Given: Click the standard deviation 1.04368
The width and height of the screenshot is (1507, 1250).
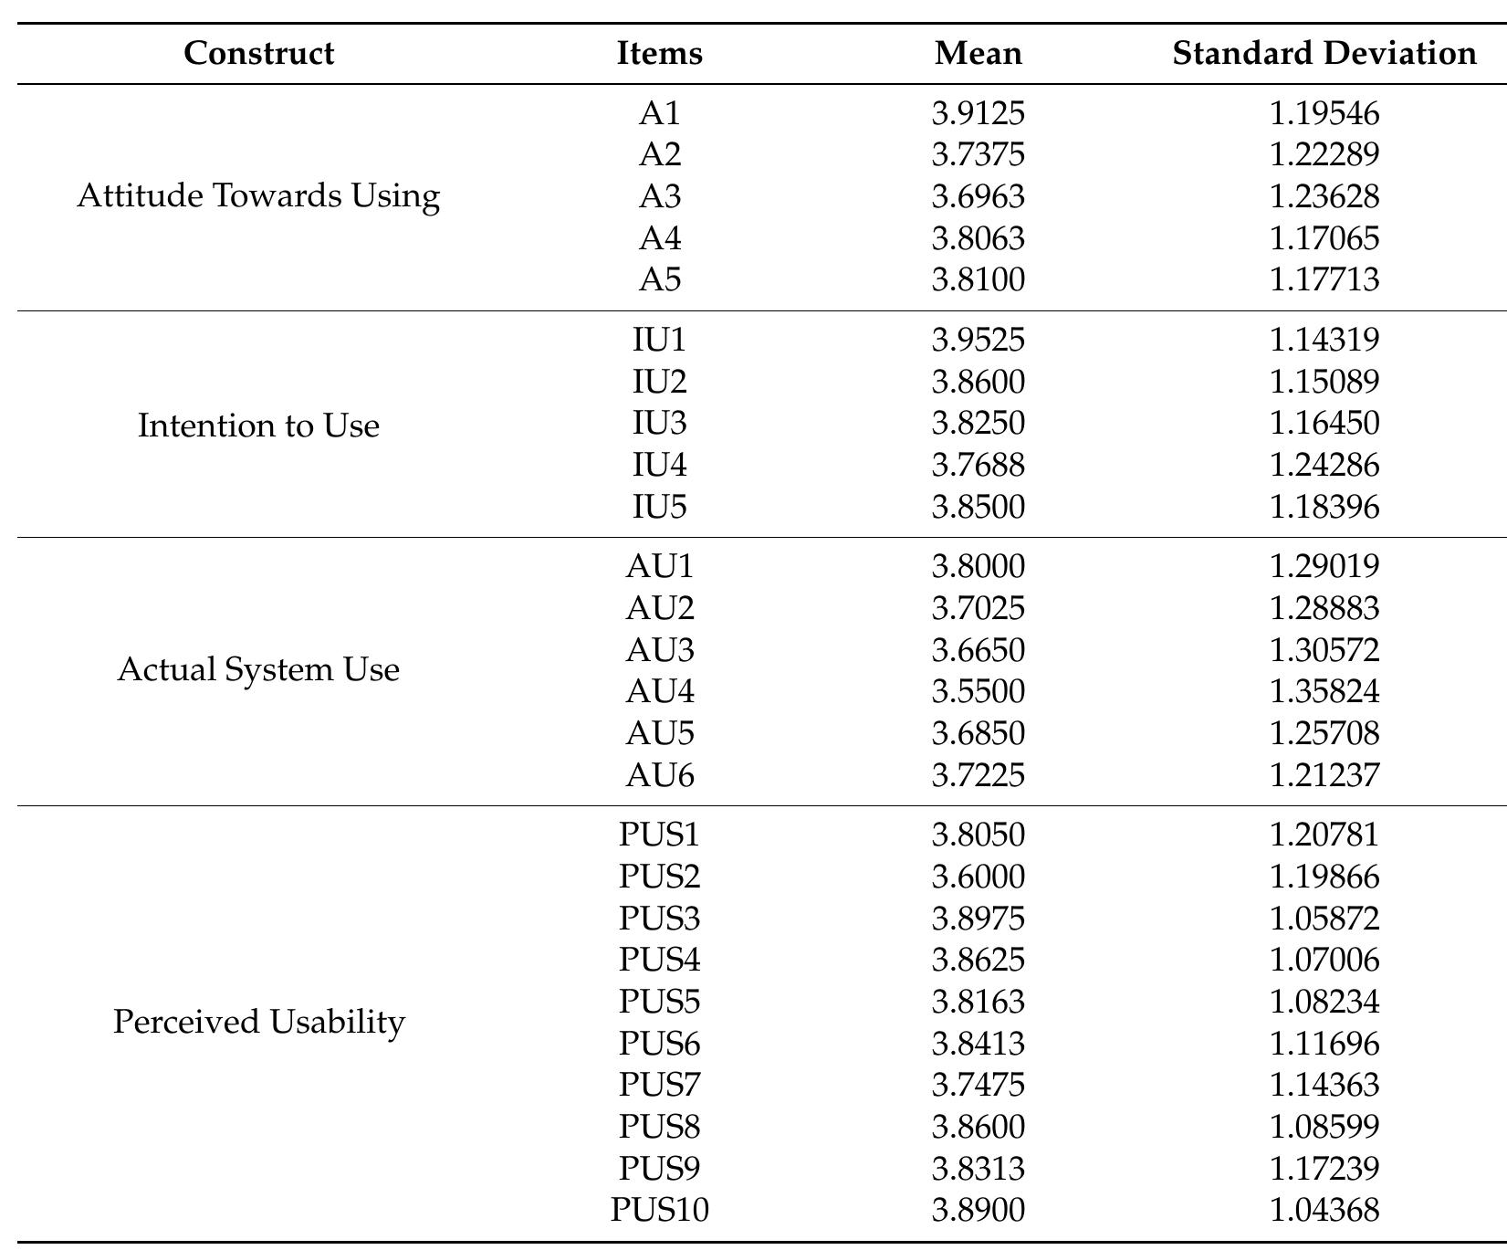Looking at the screenshot, I should (1324, 1210).
